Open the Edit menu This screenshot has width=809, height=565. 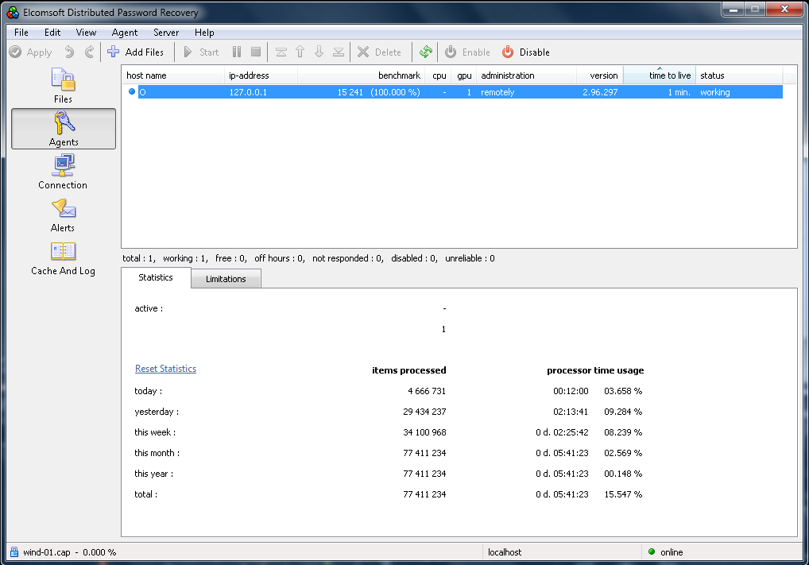click(52, 33)
